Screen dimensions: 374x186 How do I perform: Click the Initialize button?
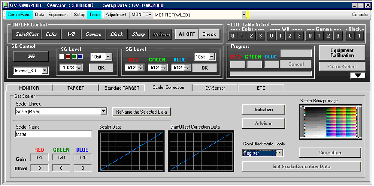tap(264, 110)
